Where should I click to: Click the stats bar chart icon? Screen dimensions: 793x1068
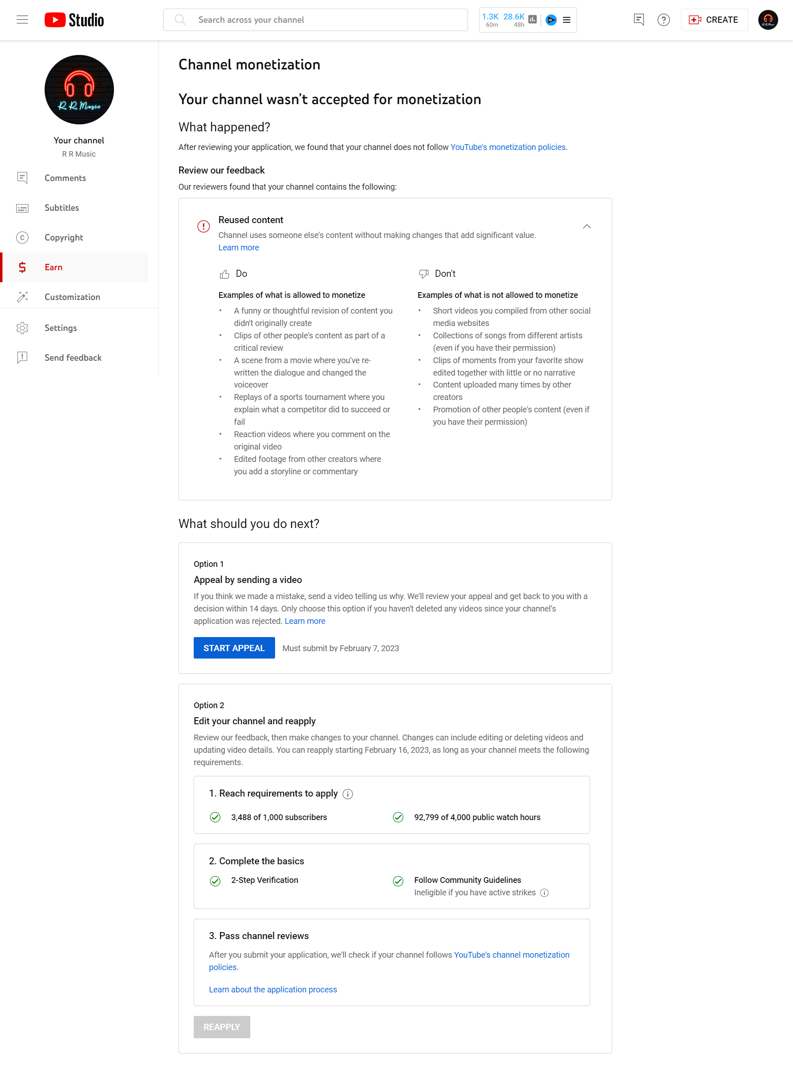pyautogui.click(x=532, y=20)
